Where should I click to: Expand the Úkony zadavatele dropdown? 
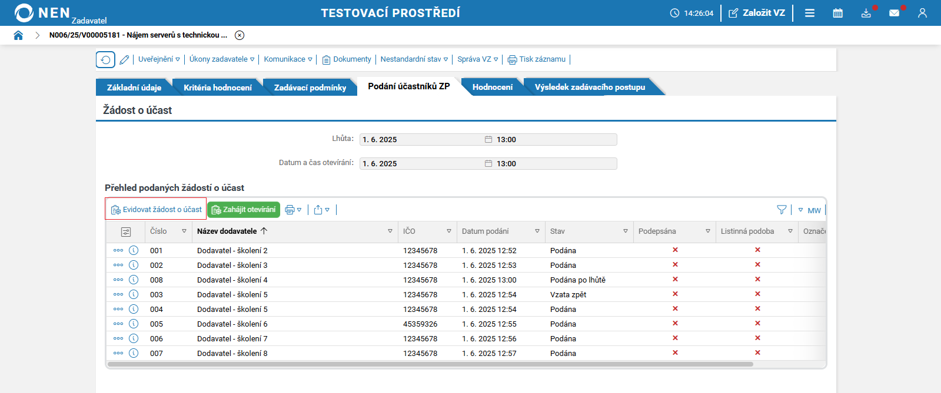pyautogui.click(x=222, y=59)
